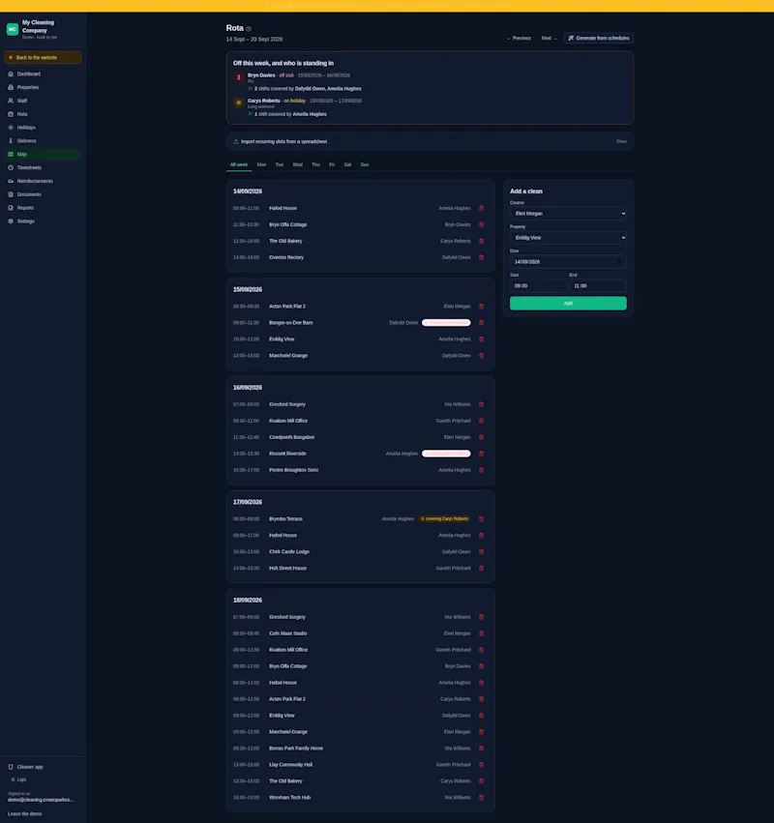Switch to the Sat tab
774x823 pixels.
[x=347, y=164]
